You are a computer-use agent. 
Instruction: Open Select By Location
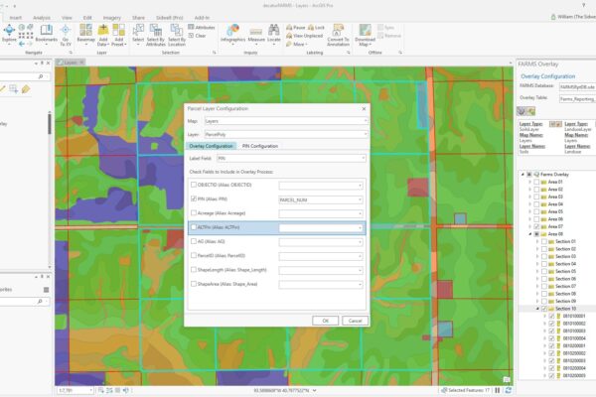177,35
